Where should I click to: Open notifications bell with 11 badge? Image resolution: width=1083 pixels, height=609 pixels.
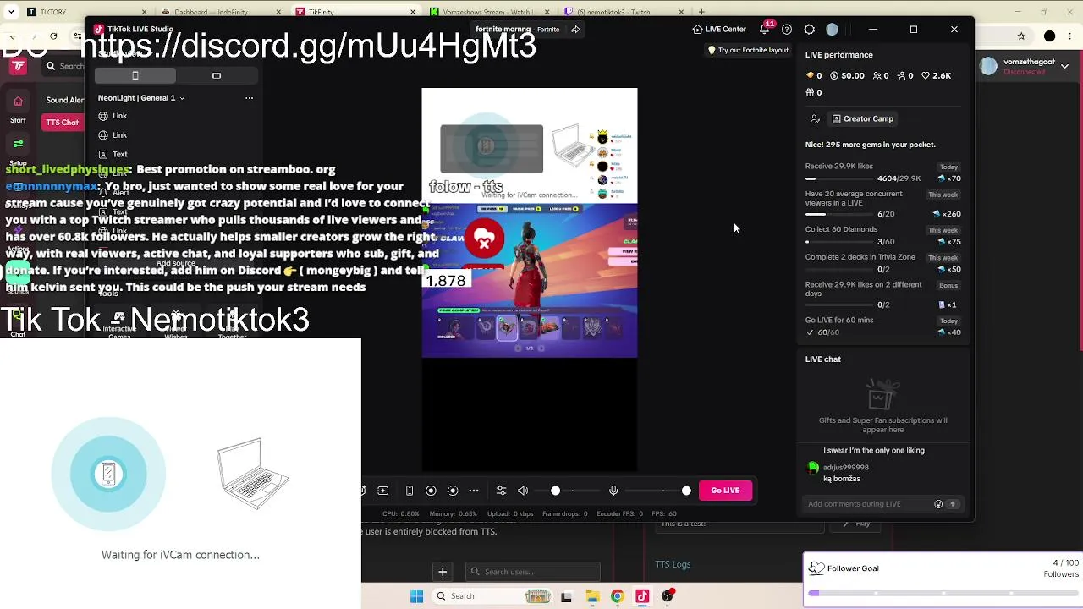coord(765,30)
